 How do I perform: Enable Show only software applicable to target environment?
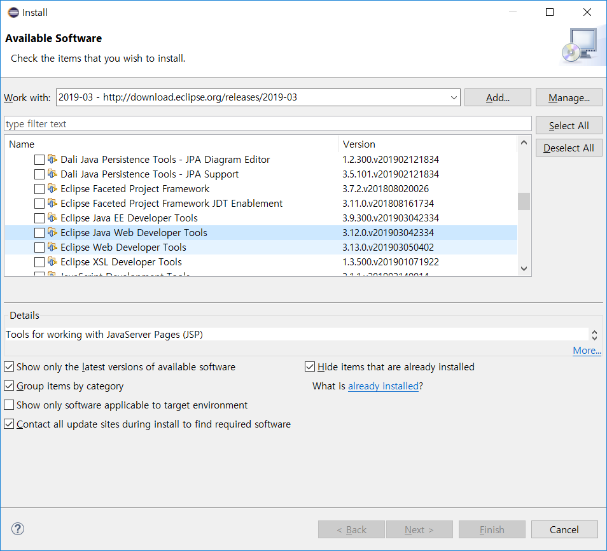(9, 405)
